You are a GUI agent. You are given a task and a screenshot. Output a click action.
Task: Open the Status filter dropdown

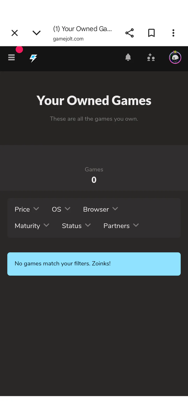(x=76, y=226)
